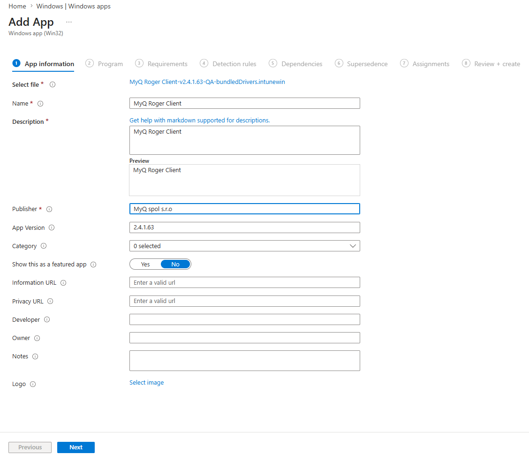Click the Previous button

point(30,447)
